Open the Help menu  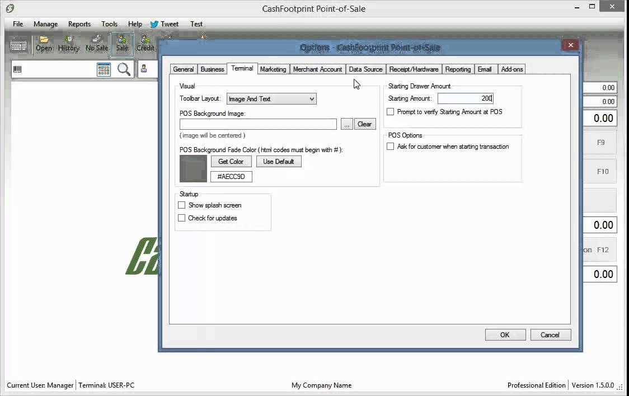[x=135, y=24]
